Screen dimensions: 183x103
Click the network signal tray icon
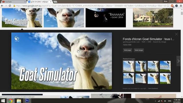pyautogui.click(x=159, y=101)
